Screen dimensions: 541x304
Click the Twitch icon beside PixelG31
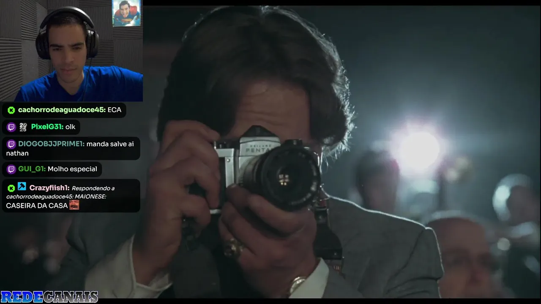pyautogui.click(x=11, y=127)
